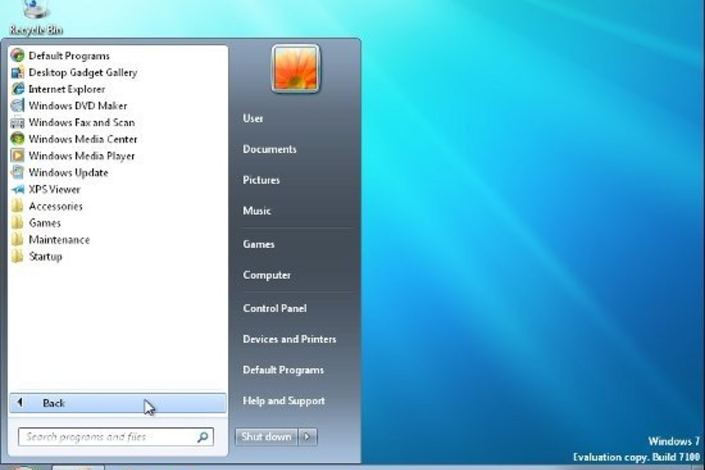
Task: Click the Back button to leave All Programs
Action: (x=117, y=403)
